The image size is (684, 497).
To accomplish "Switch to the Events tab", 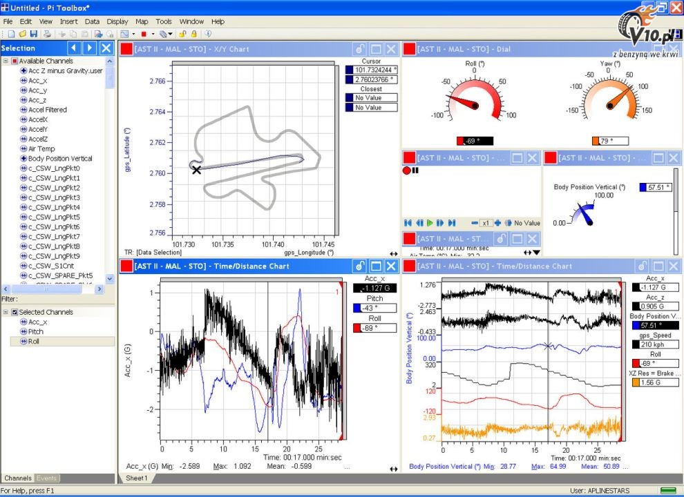I will pos(47,478).
